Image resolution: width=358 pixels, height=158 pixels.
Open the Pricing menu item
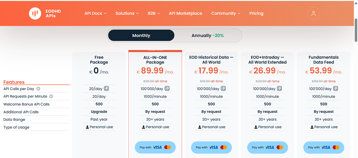coord(256,14)
